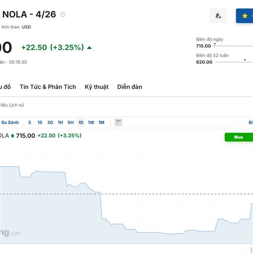Select the 1W chart interval
Image resolution: width=253 pixels, height=253 pixels.
coord(91,123)
